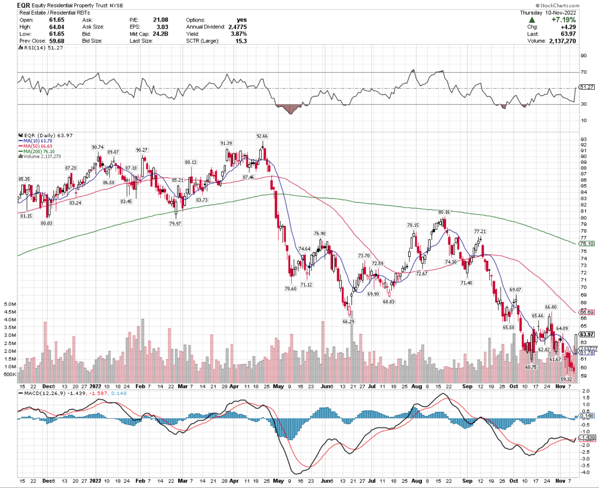599x488 pixels.
Task: Click the 76.10 green MA(200) axis tag
Action: 587,244
